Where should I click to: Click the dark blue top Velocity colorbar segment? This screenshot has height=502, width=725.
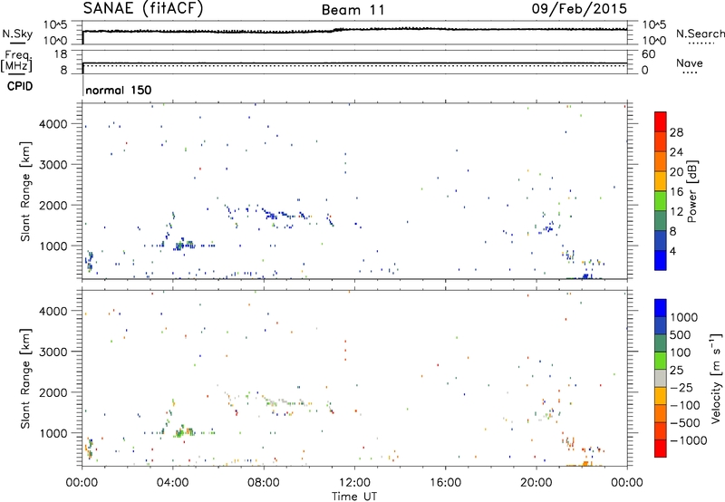[661, 308]
